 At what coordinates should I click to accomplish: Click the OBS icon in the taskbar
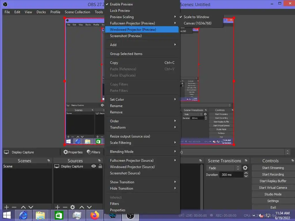tap(131, 216)
